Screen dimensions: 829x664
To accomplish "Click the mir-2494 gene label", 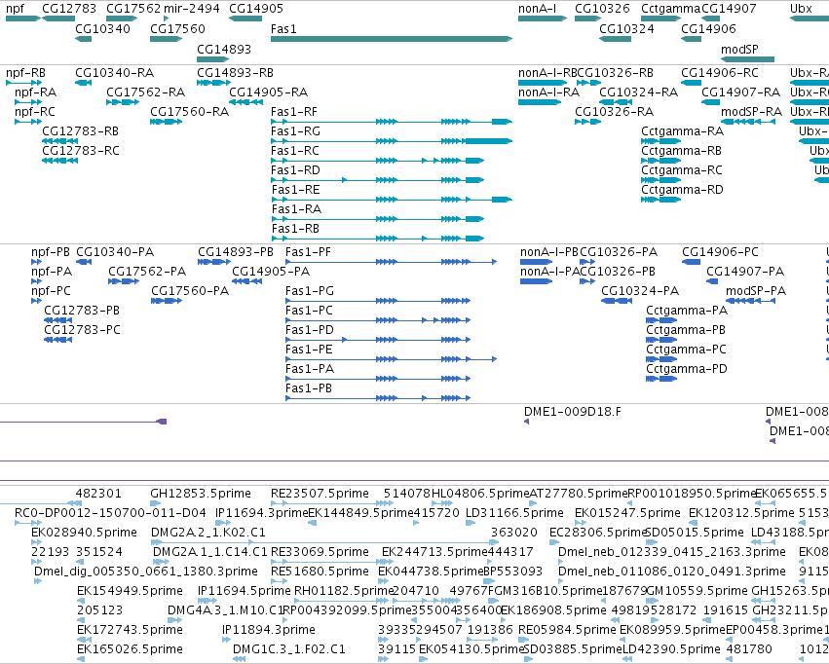I will point(191,9).
